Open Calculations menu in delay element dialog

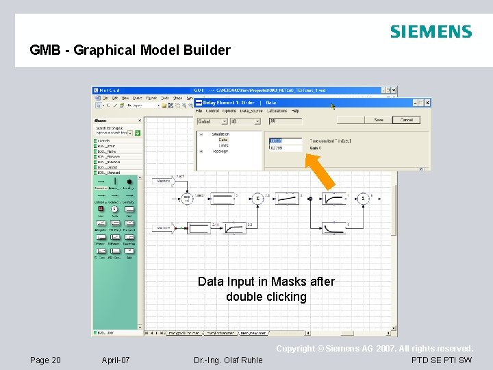tap(277, 111)
